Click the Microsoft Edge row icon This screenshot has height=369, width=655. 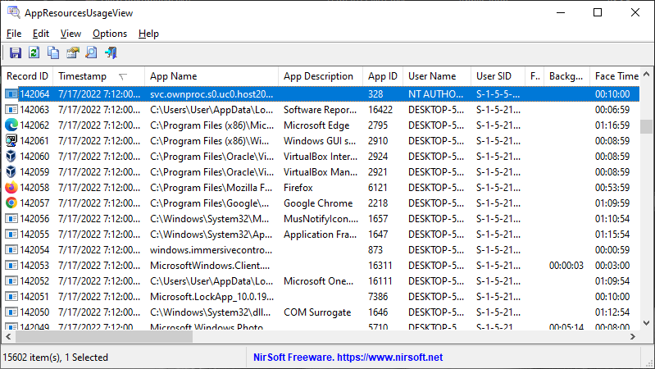click(x=11, y=125)
